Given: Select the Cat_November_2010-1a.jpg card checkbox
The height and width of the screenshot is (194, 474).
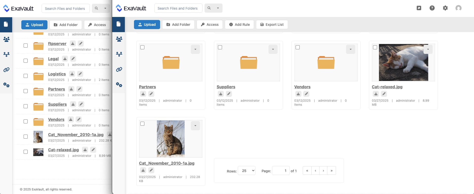Looking at the screenshot, I should (x=142, y=124).
